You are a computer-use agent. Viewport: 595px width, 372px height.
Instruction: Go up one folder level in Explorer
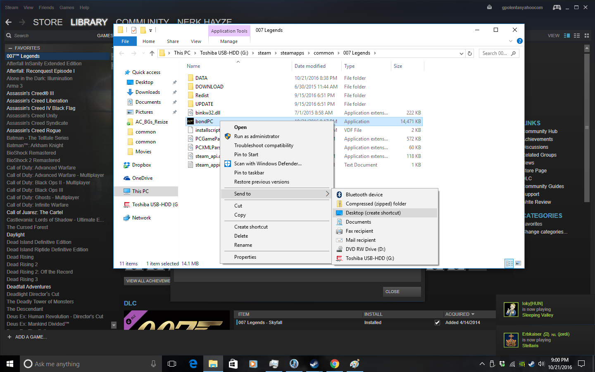(x=152, y=53)
